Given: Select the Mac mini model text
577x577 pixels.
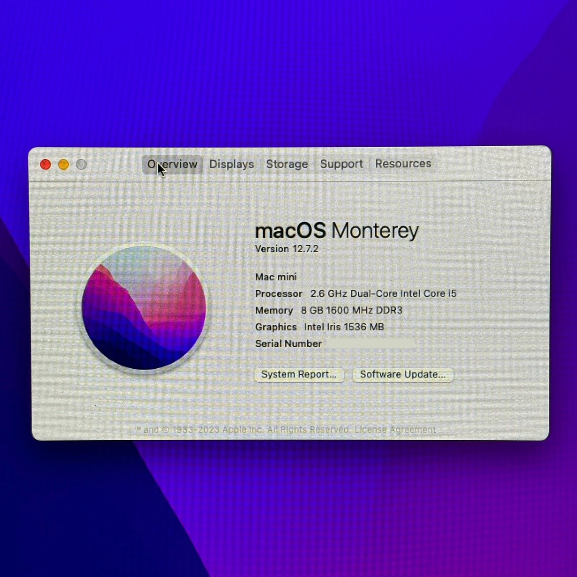Looking at the screenshot, I should 276,277.
